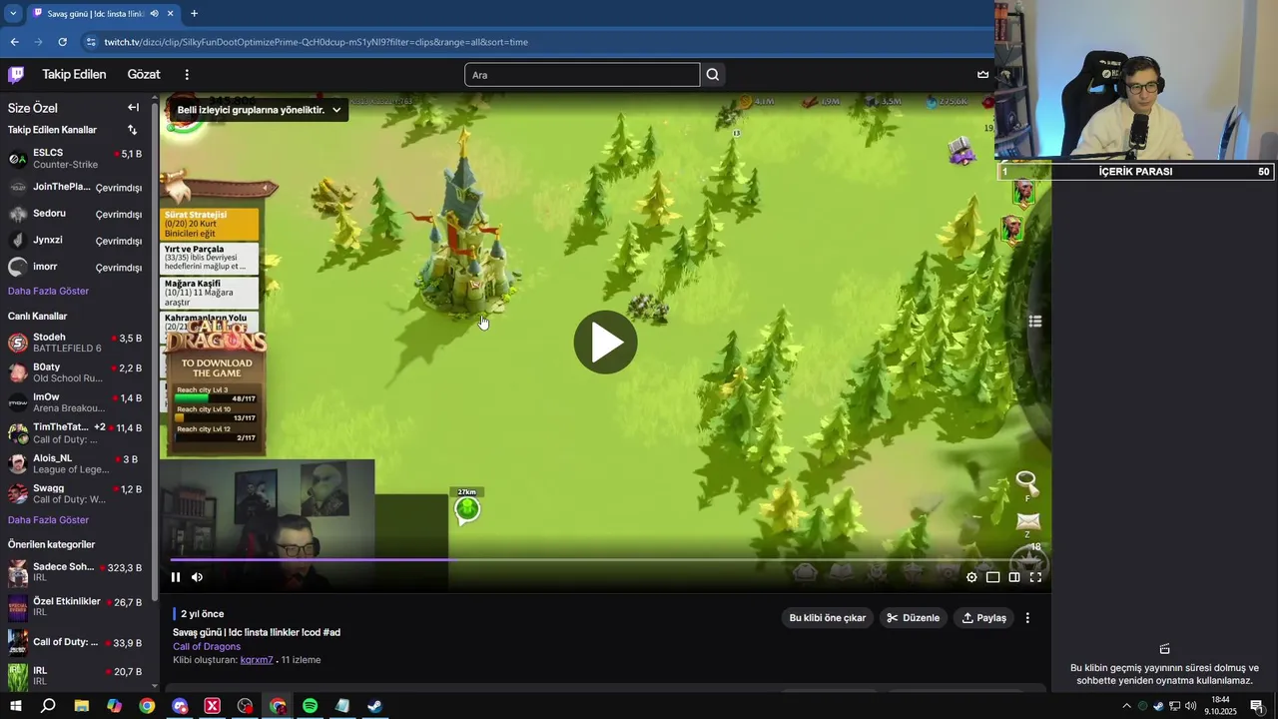Open B0aty Old School RuneScape channel
Image resolution: width=1278 pixels, height=719 pixels.
pyautogui.click(x=77, y=372)
